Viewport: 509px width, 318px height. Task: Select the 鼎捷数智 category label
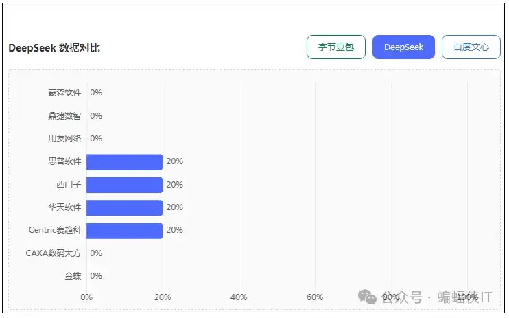click(64, 116)
